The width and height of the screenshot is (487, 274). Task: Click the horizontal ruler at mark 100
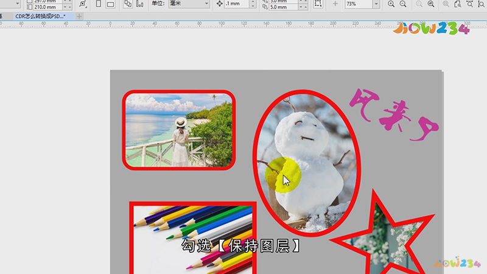[x=222, y=24]
